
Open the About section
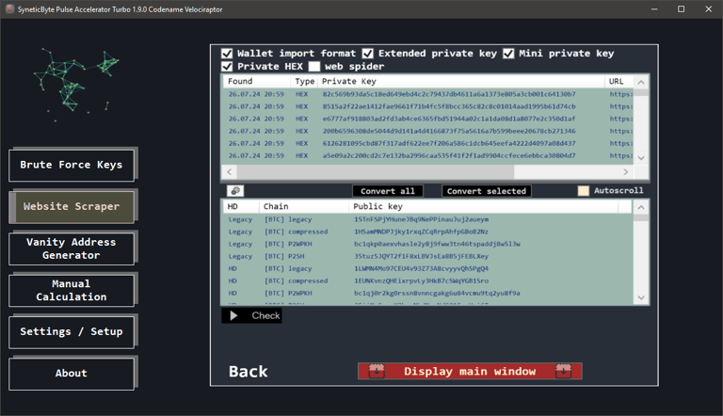(x=72, y=373)
